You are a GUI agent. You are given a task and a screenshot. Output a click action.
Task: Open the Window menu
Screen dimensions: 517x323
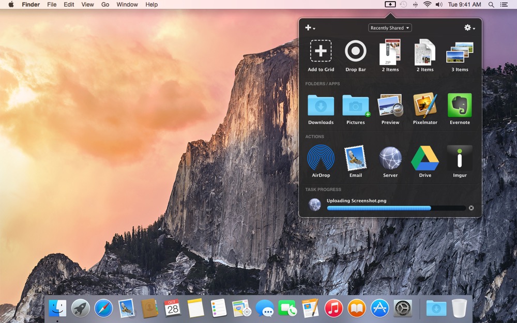click(x=127, y=5)
